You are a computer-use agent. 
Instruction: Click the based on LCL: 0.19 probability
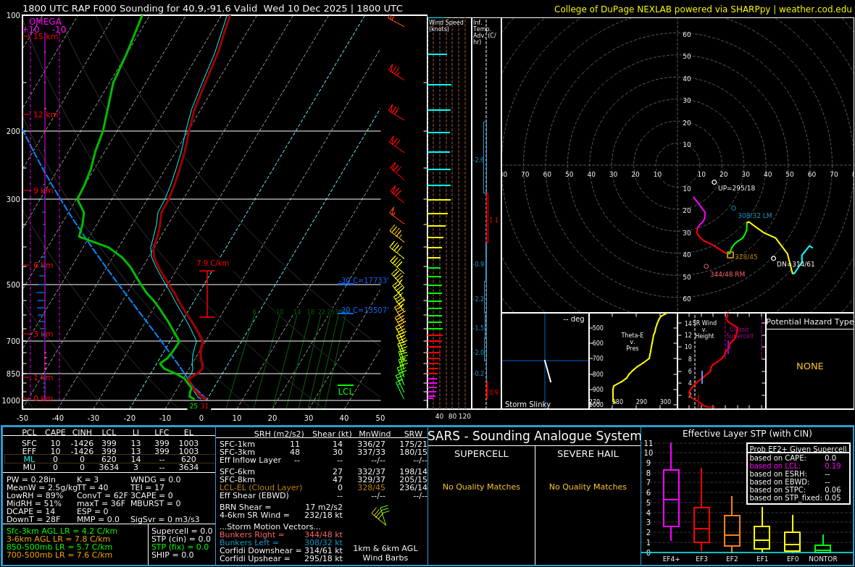pyautogui.click(x=795, y=466)
